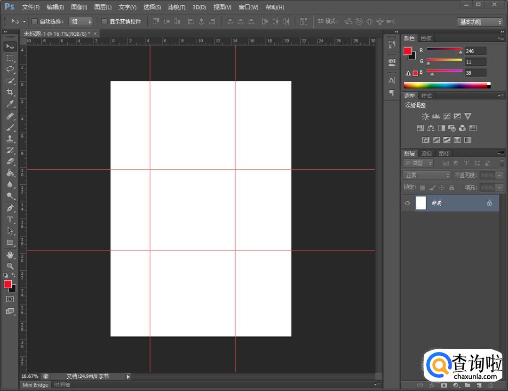508x391 pixels.
Task: Switch to the 通道 tab
Action: [427, 153]
